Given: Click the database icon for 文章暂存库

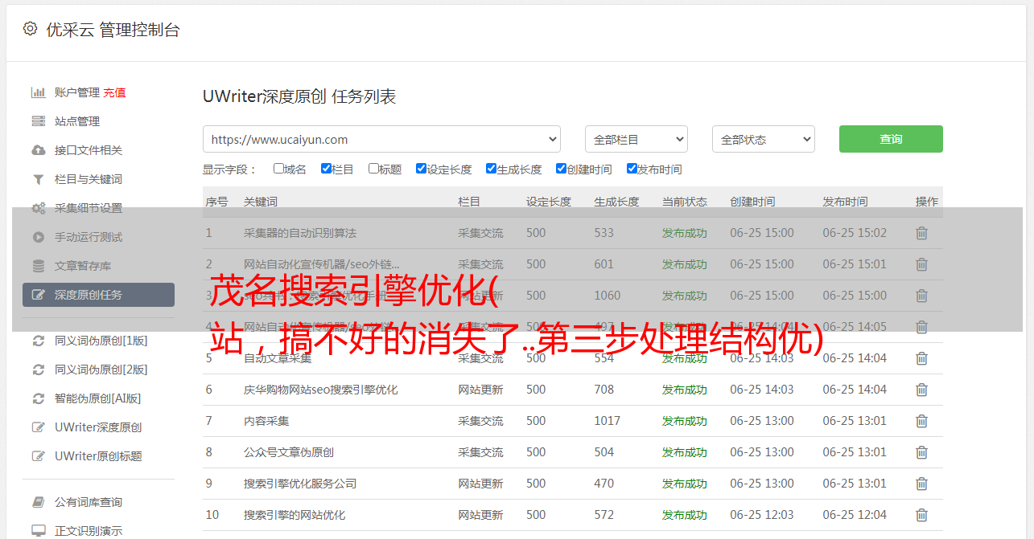Looking at the screenshot, I should (38, 266).
